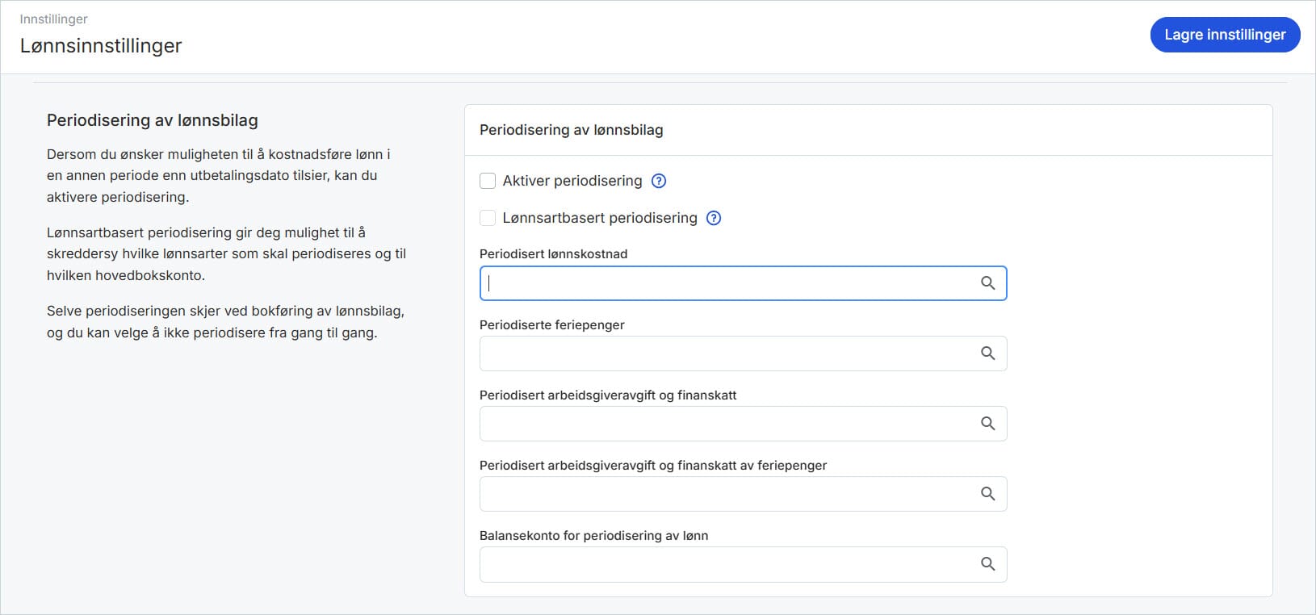Click search icon in Balansekonto for periodisering field
The width and height of the screenshot is (1316, 615).
(987, 564)
